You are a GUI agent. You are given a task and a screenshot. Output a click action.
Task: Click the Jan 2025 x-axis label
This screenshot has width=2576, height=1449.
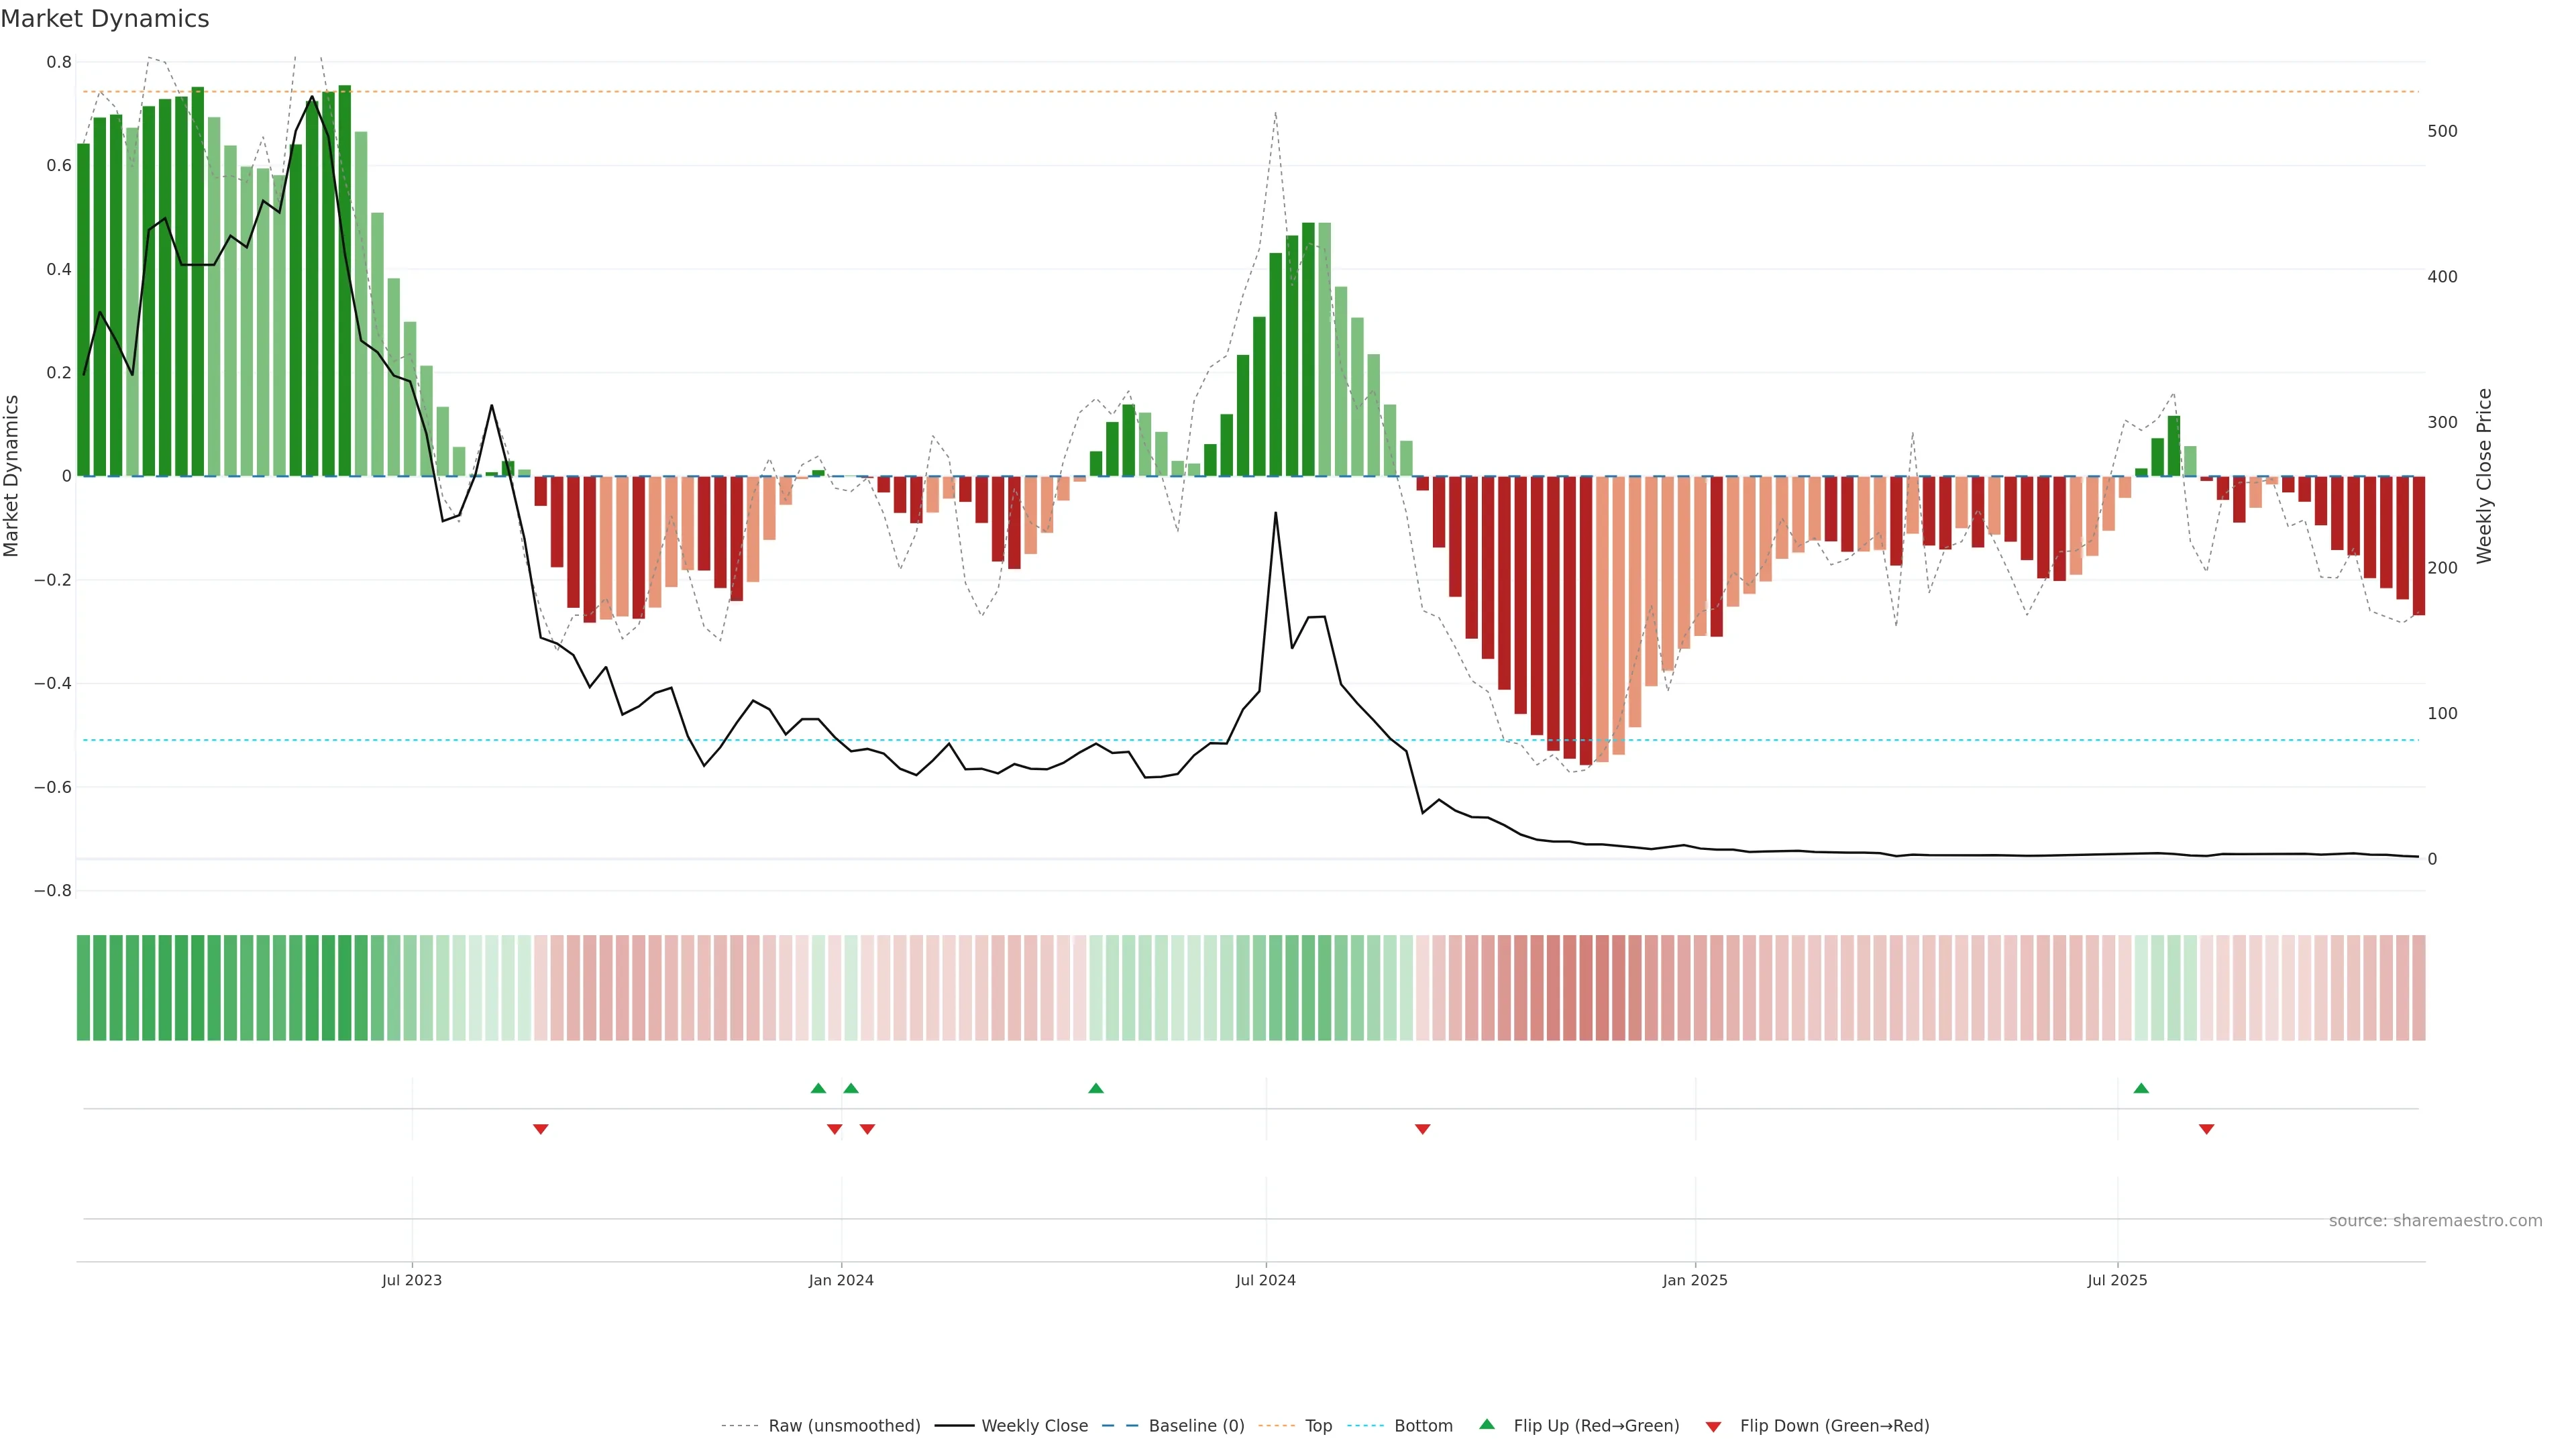pyautogui.click(x=1694, y=1280)
